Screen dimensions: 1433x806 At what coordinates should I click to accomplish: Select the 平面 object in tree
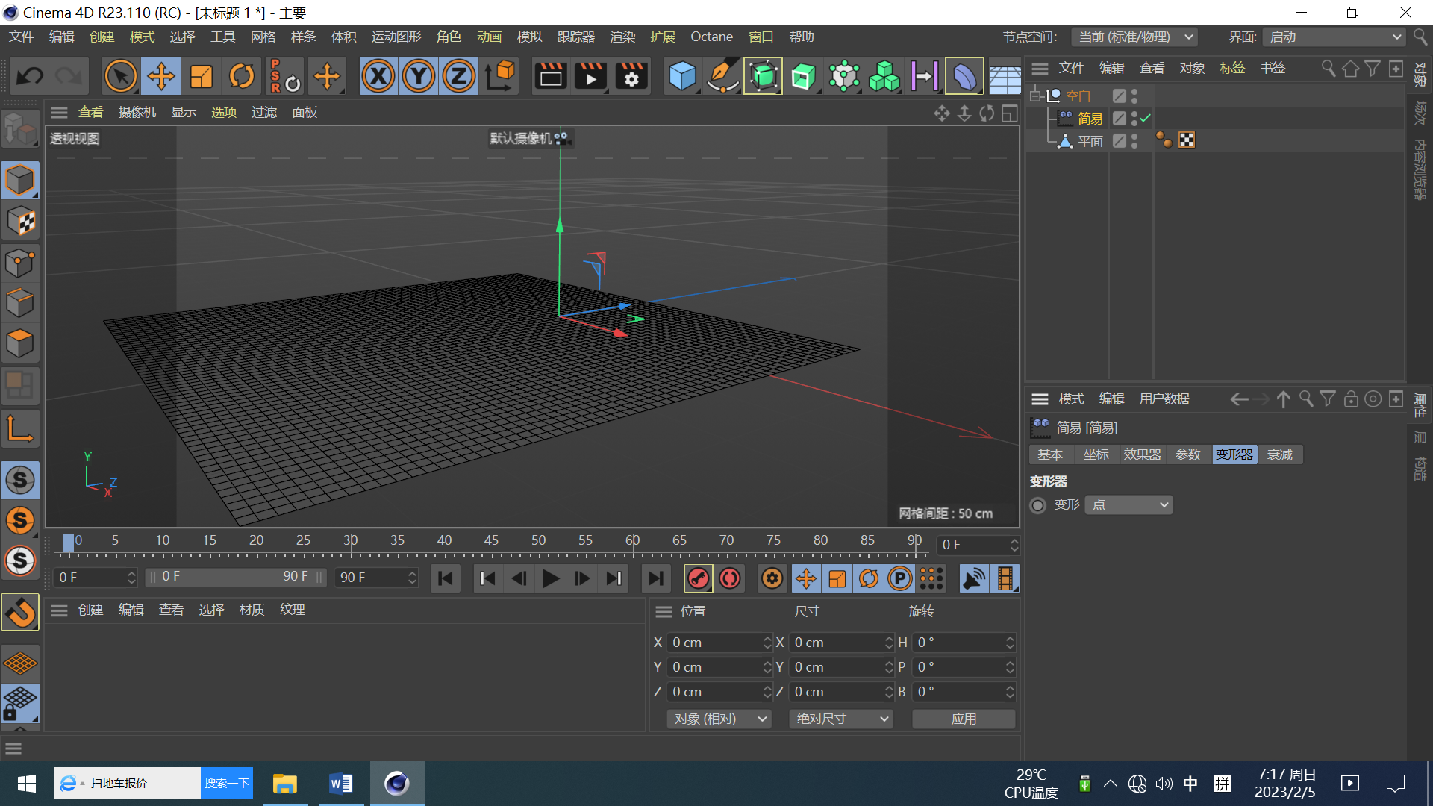coord(1090,141)
